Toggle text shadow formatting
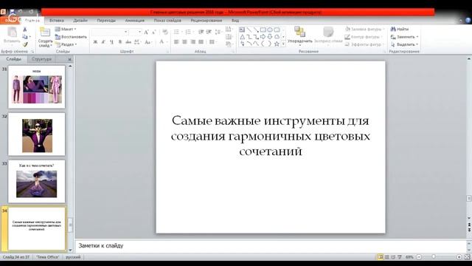 119,42
